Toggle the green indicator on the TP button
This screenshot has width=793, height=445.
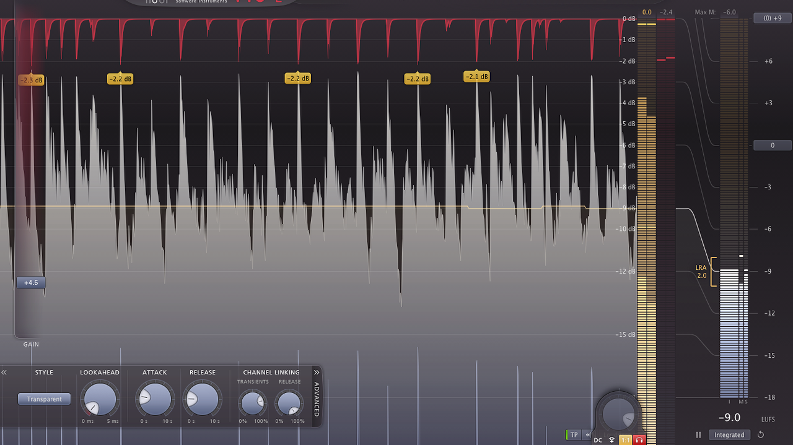567,434
